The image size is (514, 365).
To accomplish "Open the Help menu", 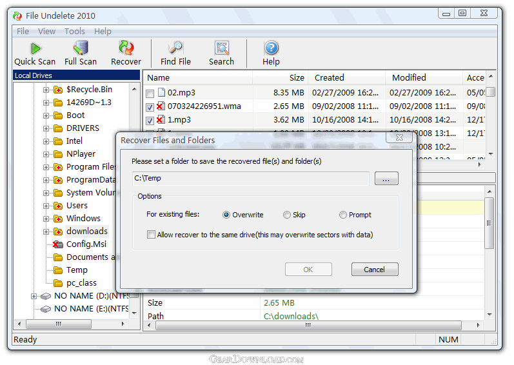I will 103,32.
